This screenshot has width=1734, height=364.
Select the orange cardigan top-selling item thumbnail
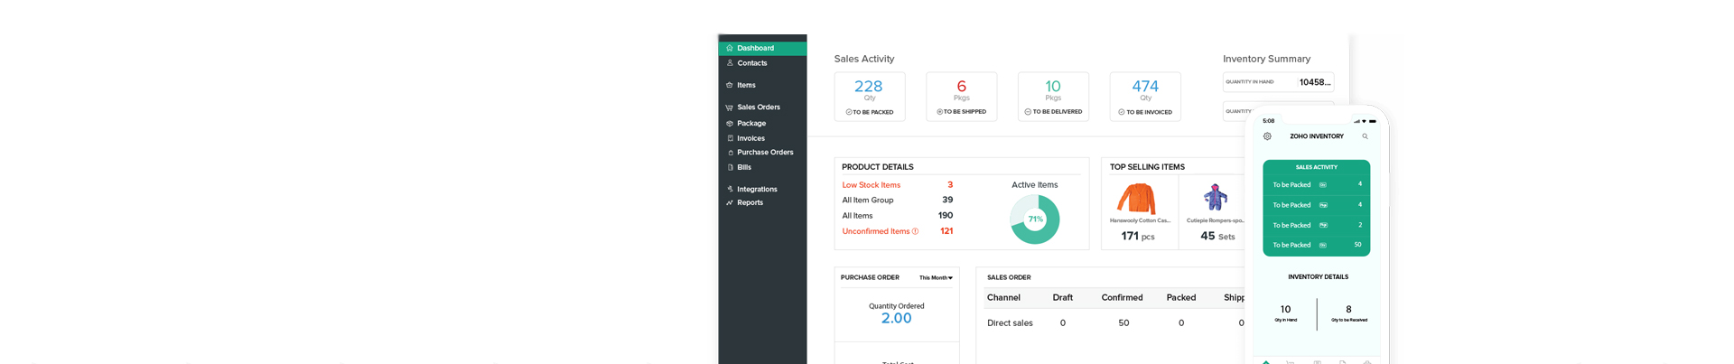pos(1137,198)
